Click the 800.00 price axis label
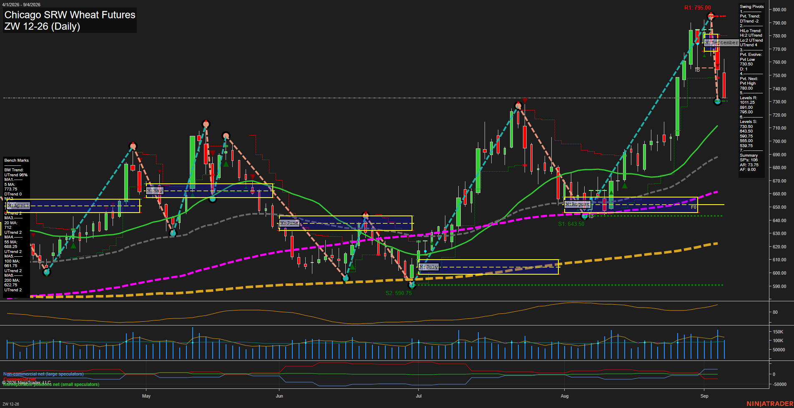The height and width of the screenshot is (408, 794). (779, 10)
